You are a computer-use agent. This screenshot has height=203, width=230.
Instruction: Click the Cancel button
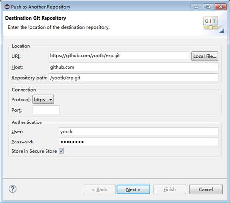[x=206, y=189]
